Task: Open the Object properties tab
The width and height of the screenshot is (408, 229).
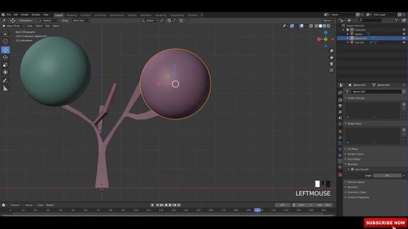Action: click(x=340, y=132)
